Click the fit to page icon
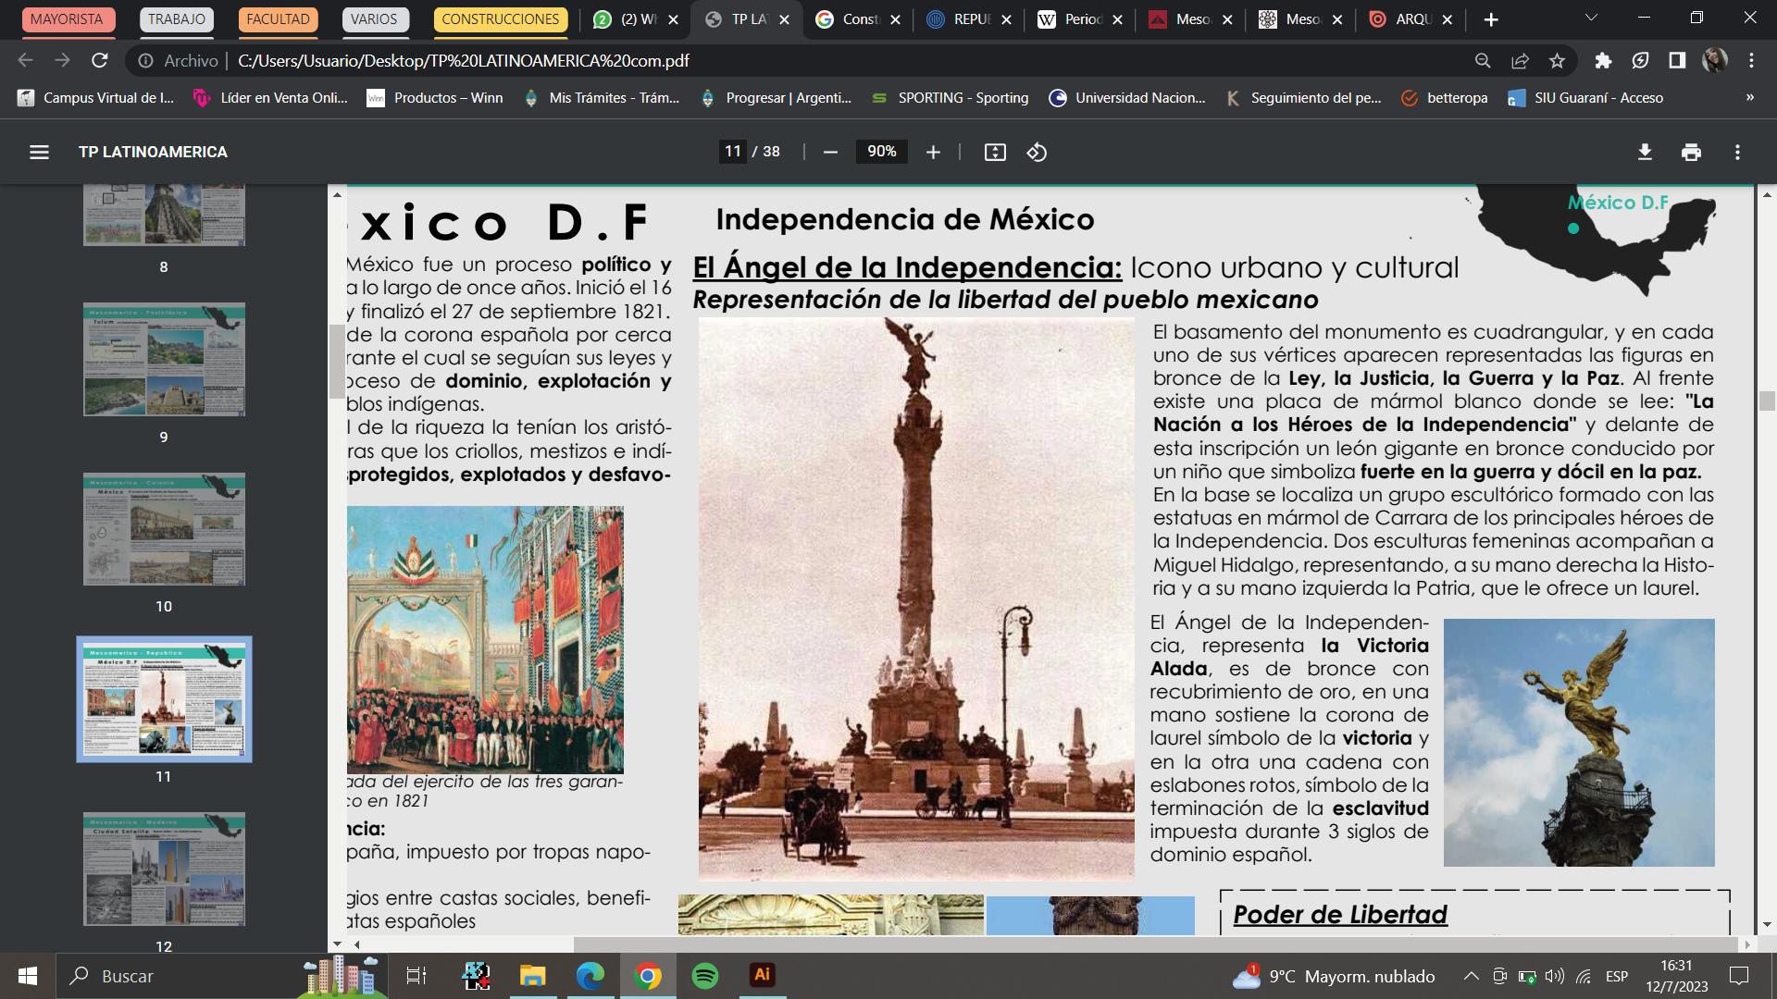Image resolution: width=1777 pixels, height=999 pixels. point(995,152)
